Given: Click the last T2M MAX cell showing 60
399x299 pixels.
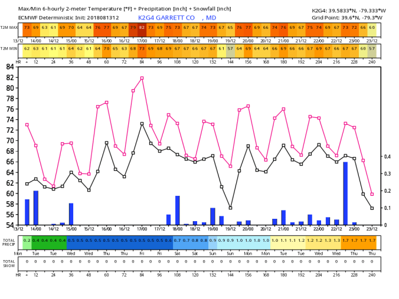Looking at the screenshot, I should tap(372, 28).
